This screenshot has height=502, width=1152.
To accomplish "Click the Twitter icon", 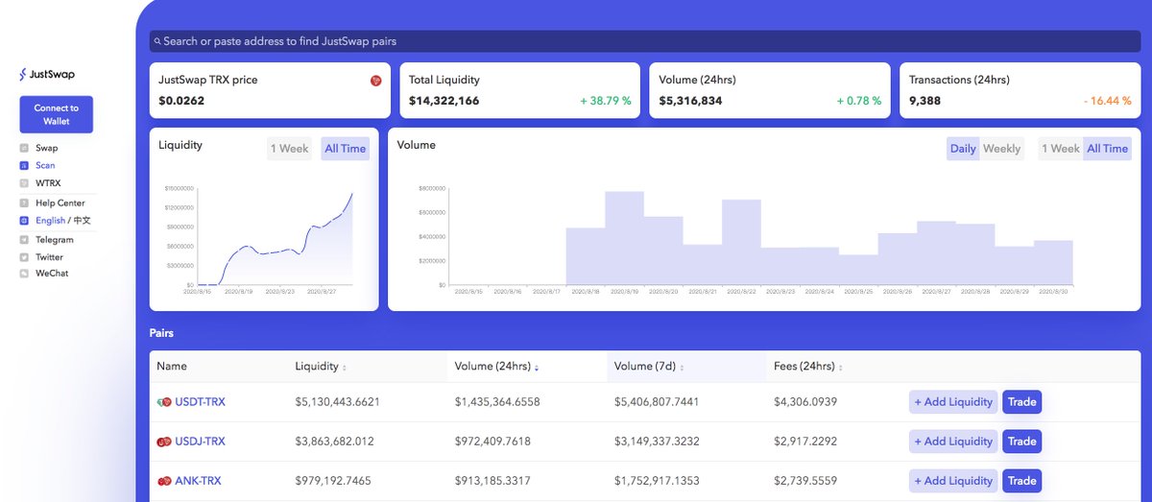I will click(24, 257).
